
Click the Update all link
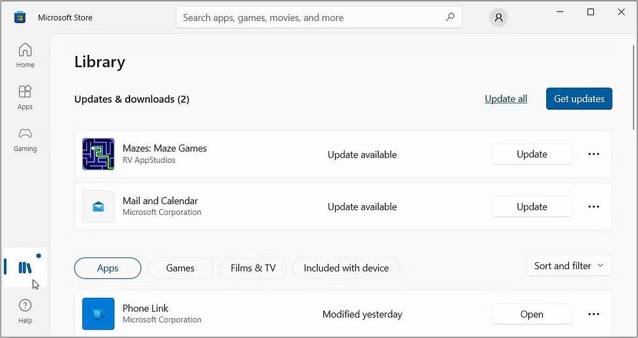[506, 99]
